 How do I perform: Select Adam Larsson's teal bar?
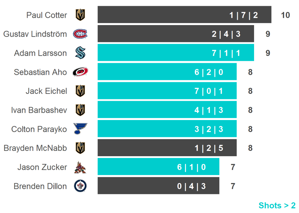(175, 53)
